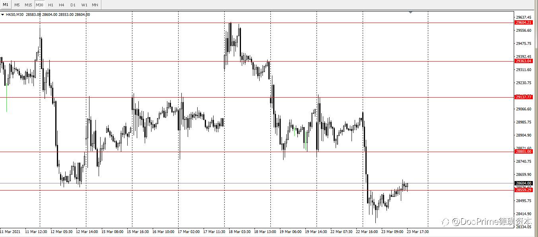Select the red 29137.77 price tag
The width and height of the screenshot is (538, 237).
pos(523,97)
